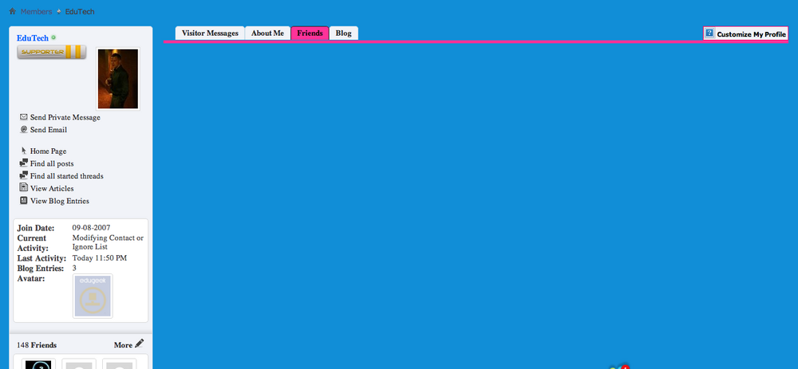Click the 148 Friends heading

pos(37,345)
